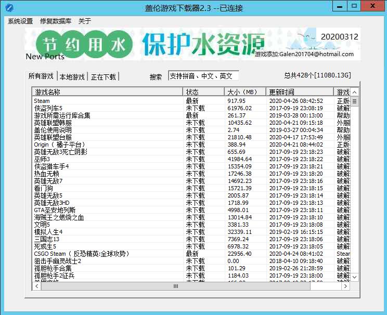This screenshot has height=315, width=387.
Task: Select the 海贼王之燃烧之血 row
Action: tap(191, 217)
